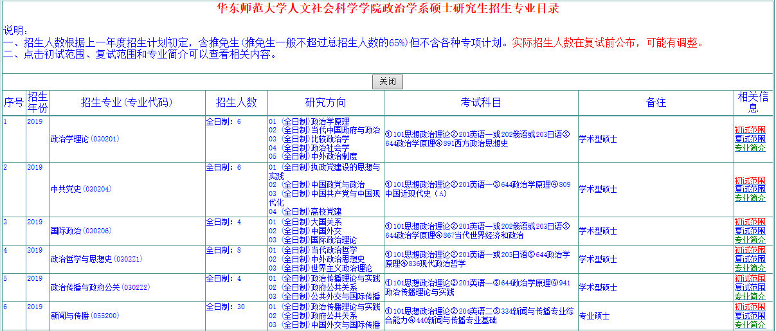View 专业简介 for 中共党史 row

(x=750, y=198)
